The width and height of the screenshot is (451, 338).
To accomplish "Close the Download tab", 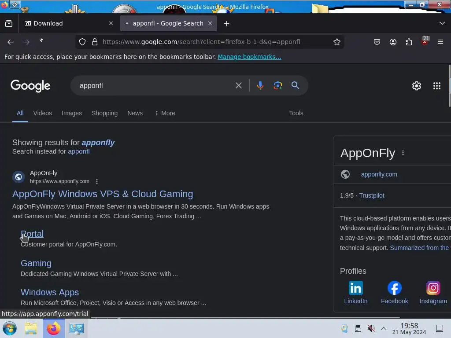I will click(x=111, y=23).
